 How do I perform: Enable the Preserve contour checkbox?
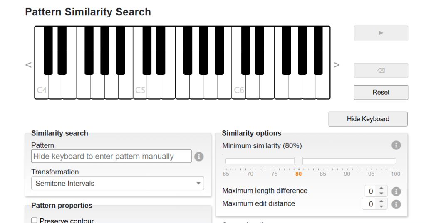34,220
